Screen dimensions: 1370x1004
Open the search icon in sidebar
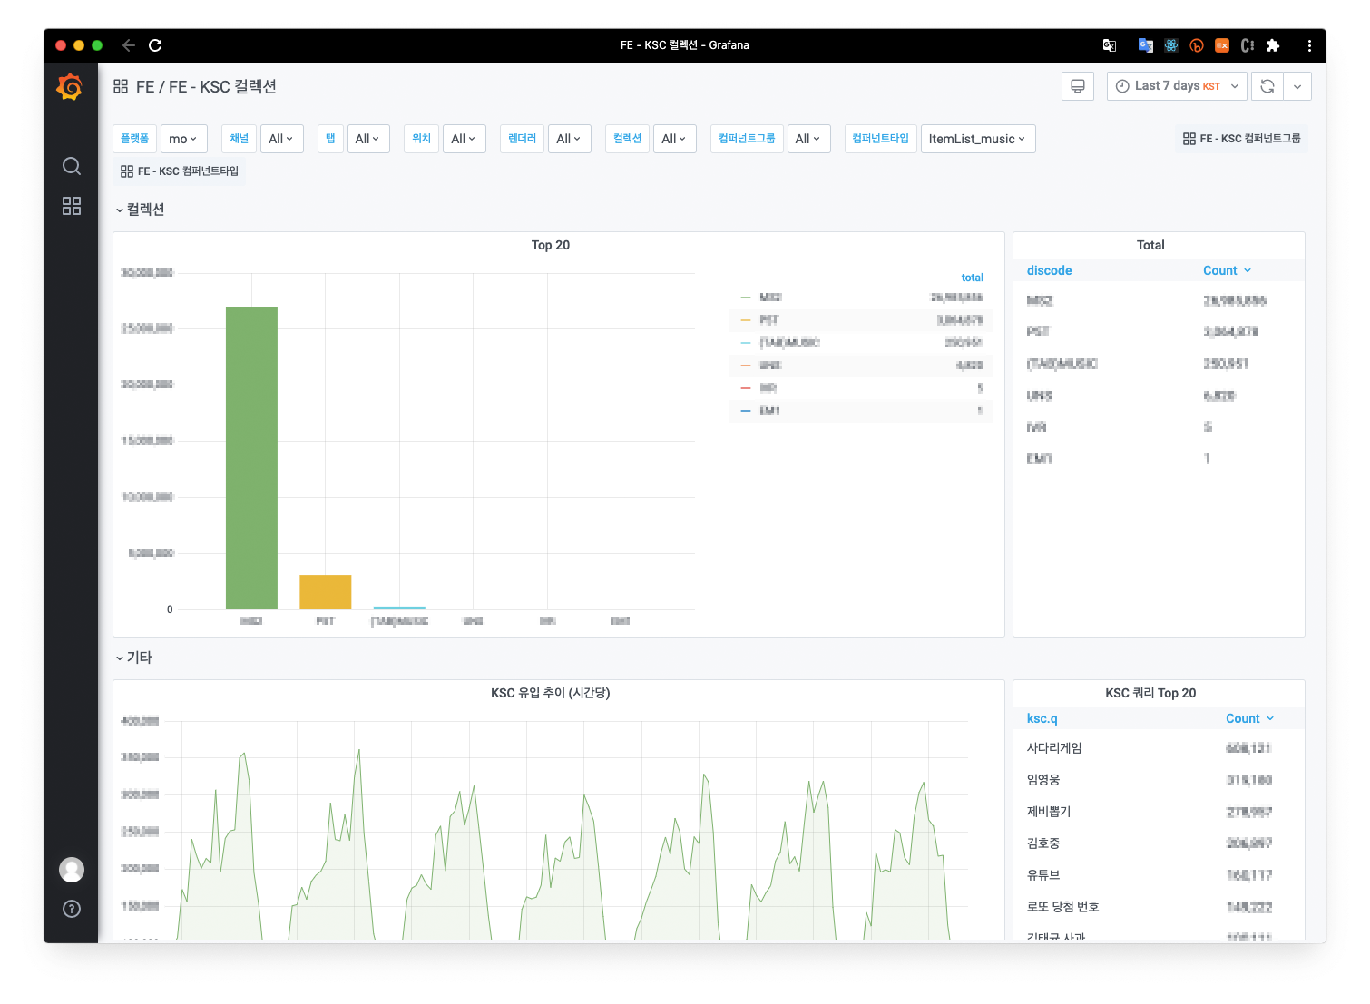(x=72, y=166)
